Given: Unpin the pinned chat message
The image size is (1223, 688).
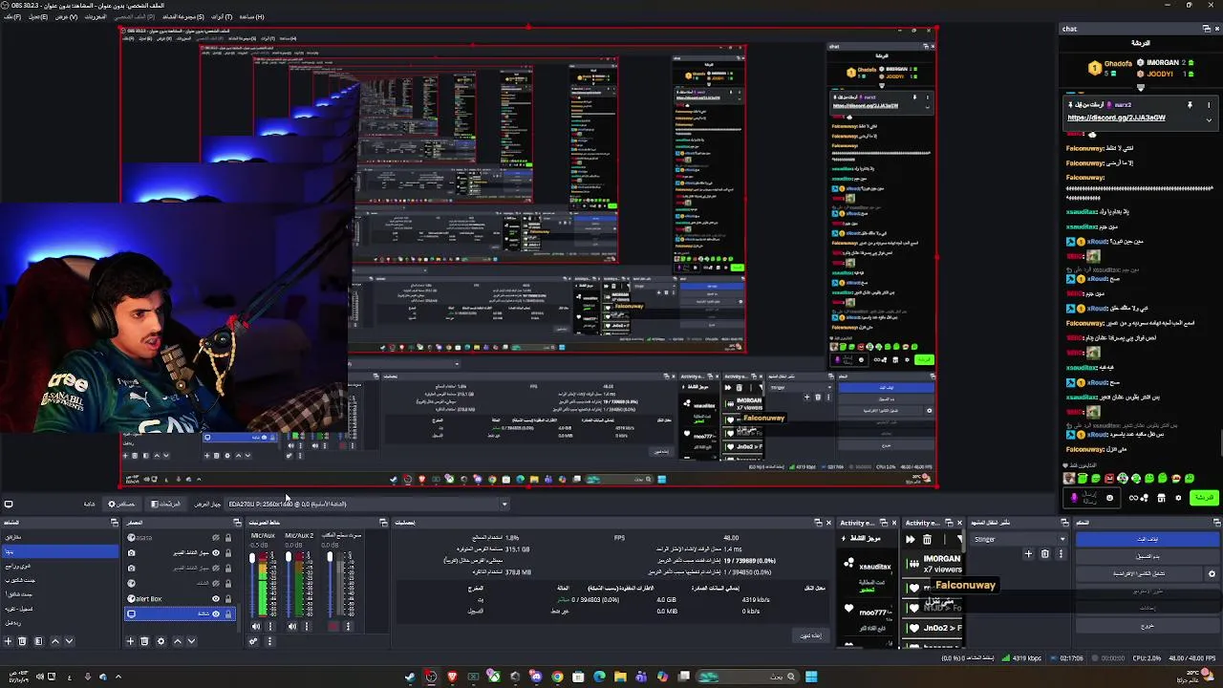Looking at the screenshot, I should pos(1190,105).
